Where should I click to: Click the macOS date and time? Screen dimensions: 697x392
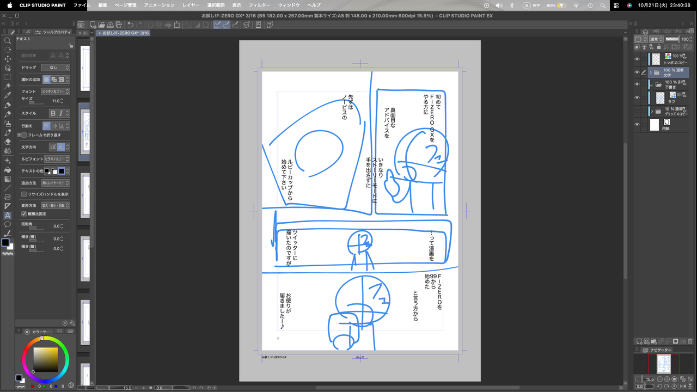coord(664,5)
